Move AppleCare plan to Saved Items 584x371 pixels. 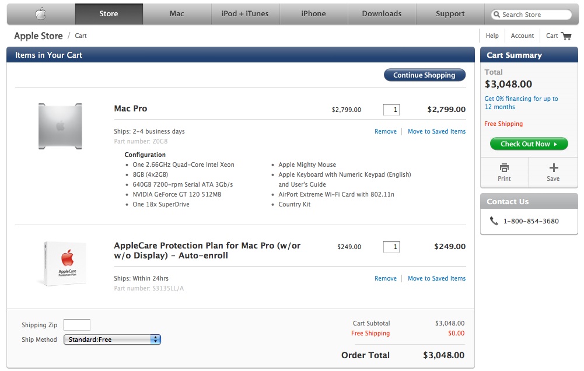tap(436, 278)
